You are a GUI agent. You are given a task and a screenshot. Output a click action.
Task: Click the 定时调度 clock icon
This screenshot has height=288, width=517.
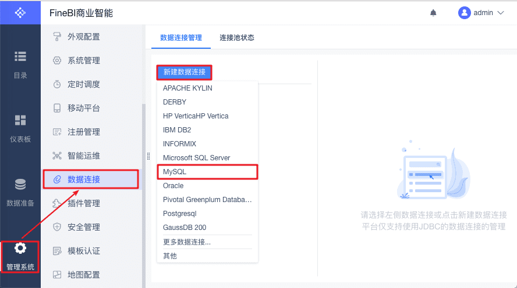pos(57,84)
